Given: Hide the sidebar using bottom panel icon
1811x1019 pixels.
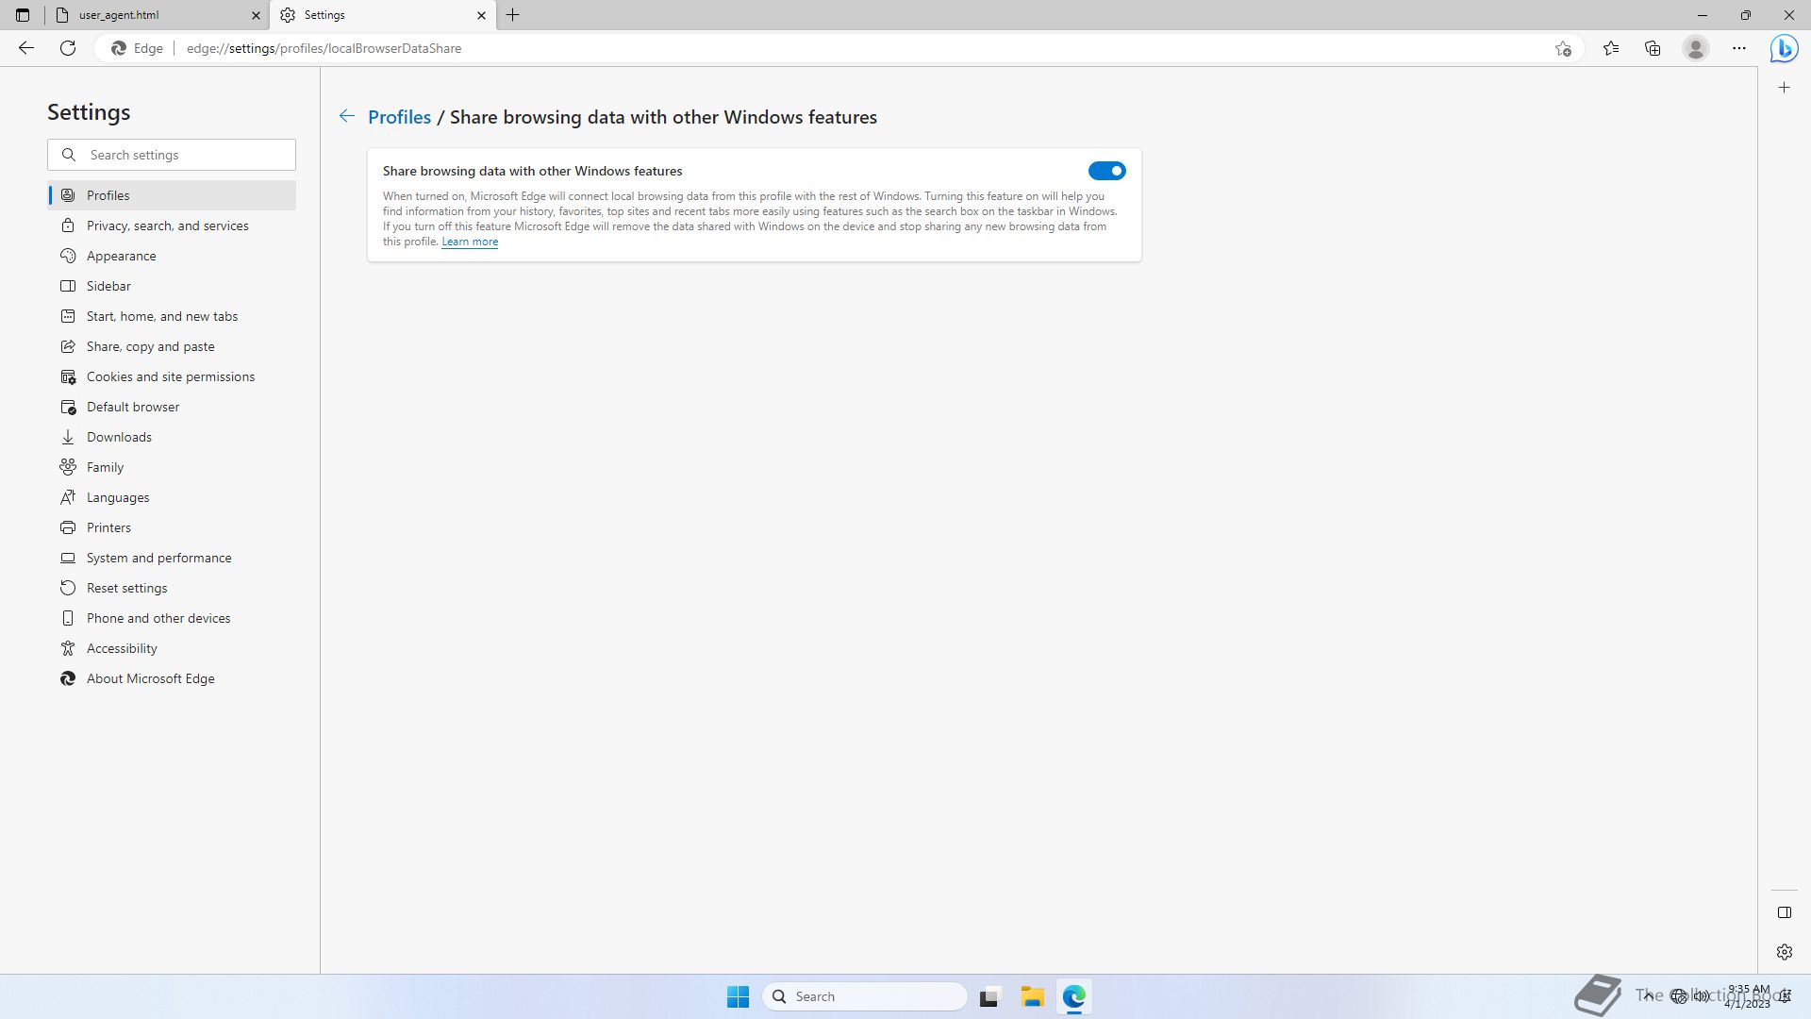Looking at the screenshot, I should (x=1784, y=912).
